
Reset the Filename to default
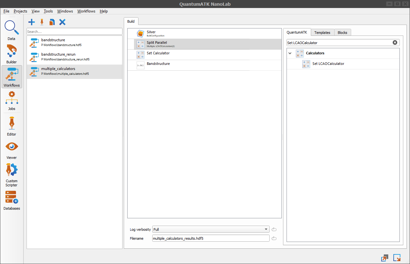(x=274, y=238)
